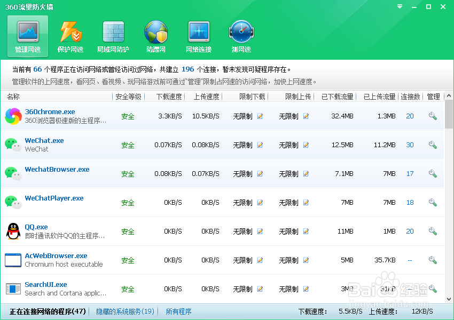Select the AcWebBrowser.exe program name
This screenshot has width=454, height=320.
pyautogui.click(x=56, y=256)
